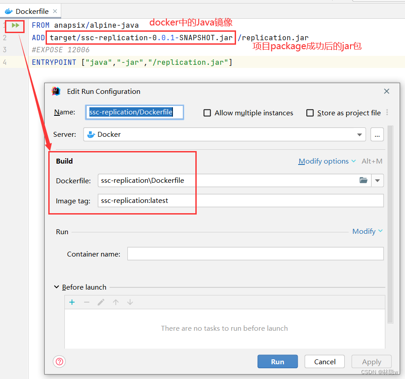This screenshot has height=379, width=405.
Task: Check Store as project file
Action: pyautogui.click(x=310, y=113)
